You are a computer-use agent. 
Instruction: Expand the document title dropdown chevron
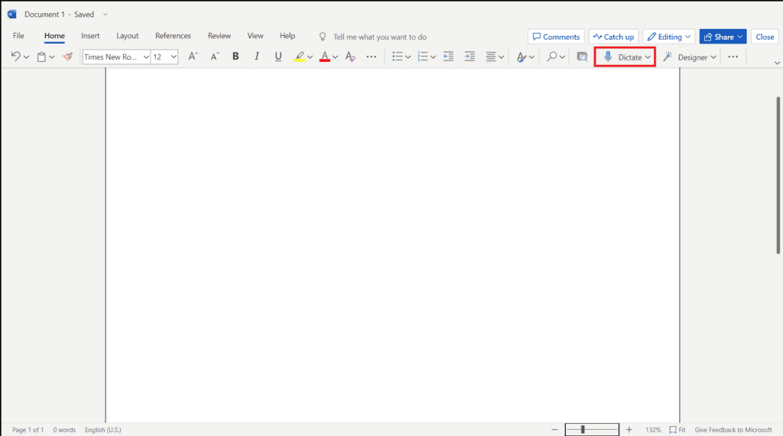click(x=106, y=15)
